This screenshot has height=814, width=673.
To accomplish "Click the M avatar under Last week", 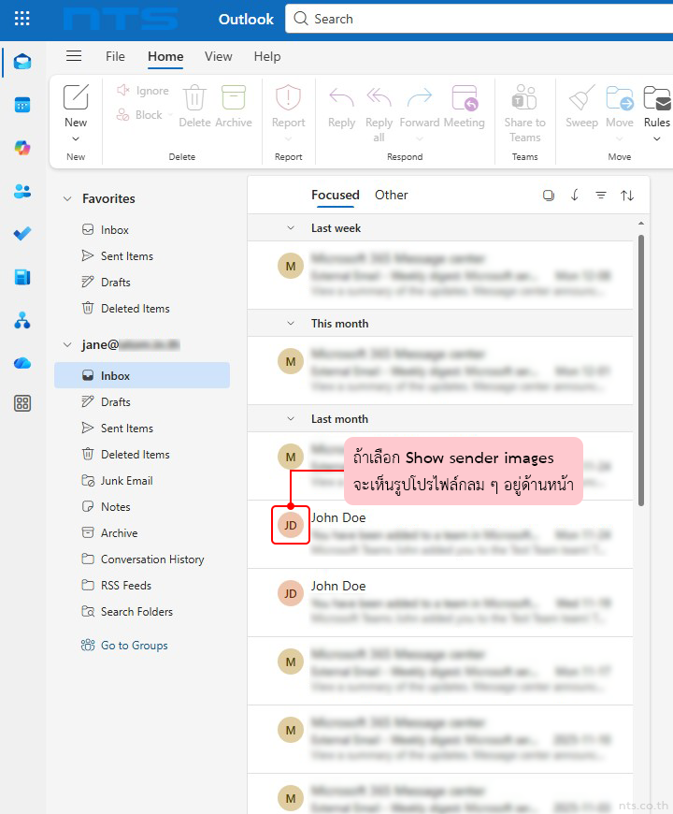I will 291,267.
